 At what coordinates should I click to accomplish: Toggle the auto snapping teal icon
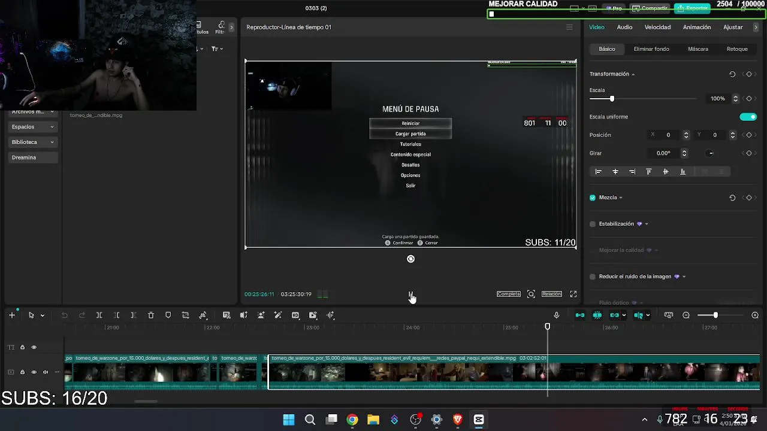coord(597,315)
